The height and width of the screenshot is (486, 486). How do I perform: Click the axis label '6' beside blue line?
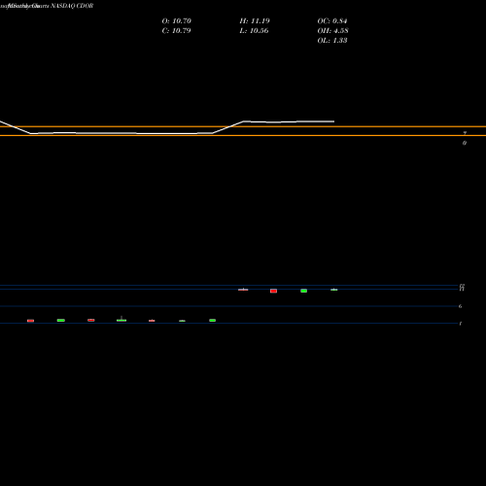coord(460,306)
